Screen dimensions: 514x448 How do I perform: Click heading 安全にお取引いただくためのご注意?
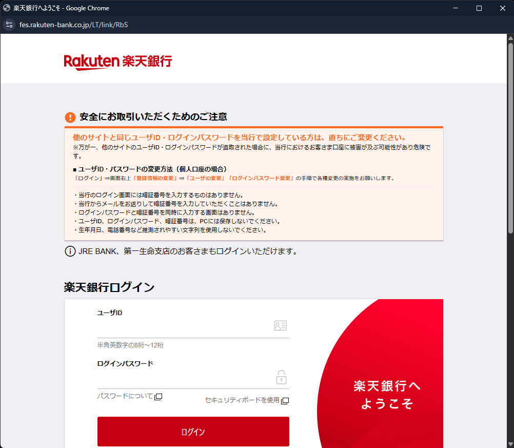(x=153, y=117)
